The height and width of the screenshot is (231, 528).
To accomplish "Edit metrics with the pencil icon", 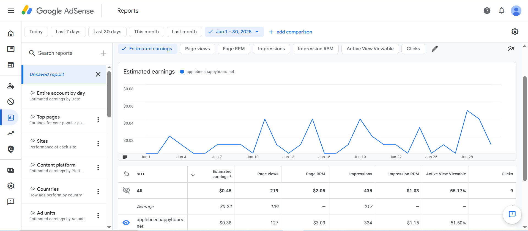I will (435, 49).
